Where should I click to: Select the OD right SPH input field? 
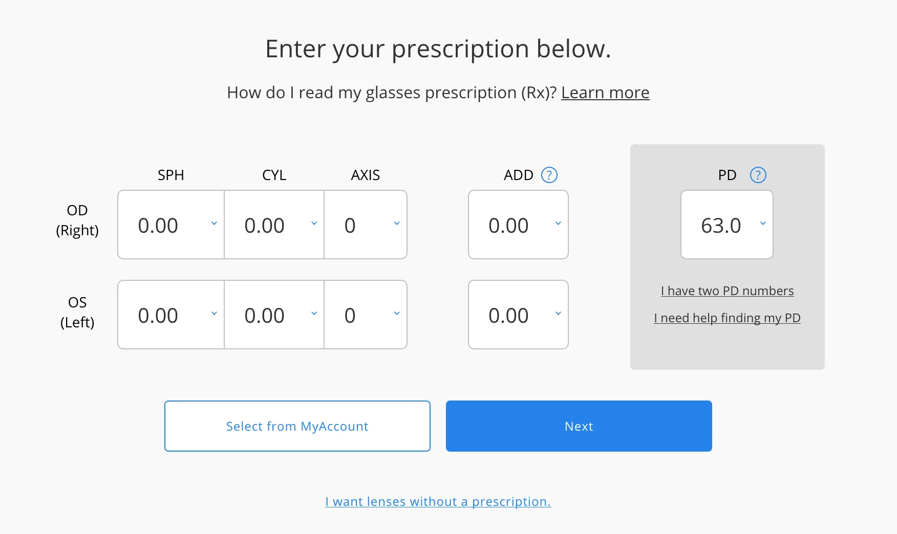(164, 224)
